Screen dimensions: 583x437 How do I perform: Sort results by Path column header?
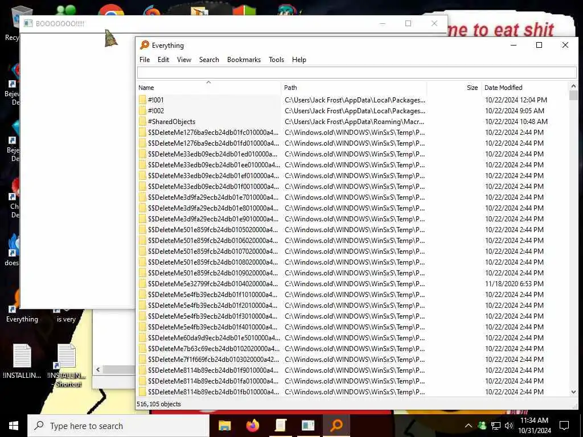[354, 88]
